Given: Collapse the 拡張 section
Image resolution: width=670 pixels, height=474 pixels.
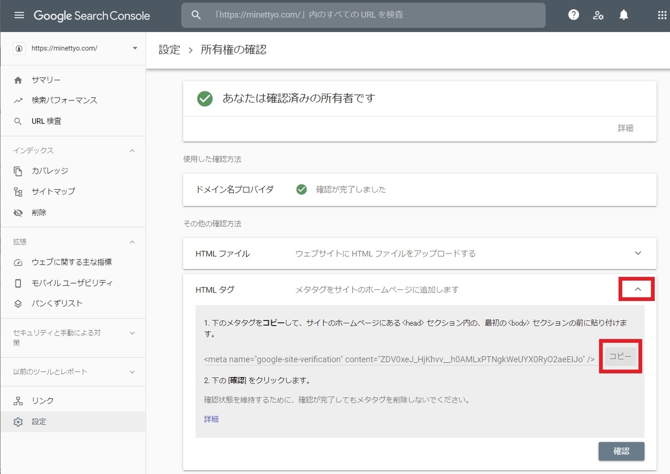Looking at the screenshot, I should pos(132,242).
